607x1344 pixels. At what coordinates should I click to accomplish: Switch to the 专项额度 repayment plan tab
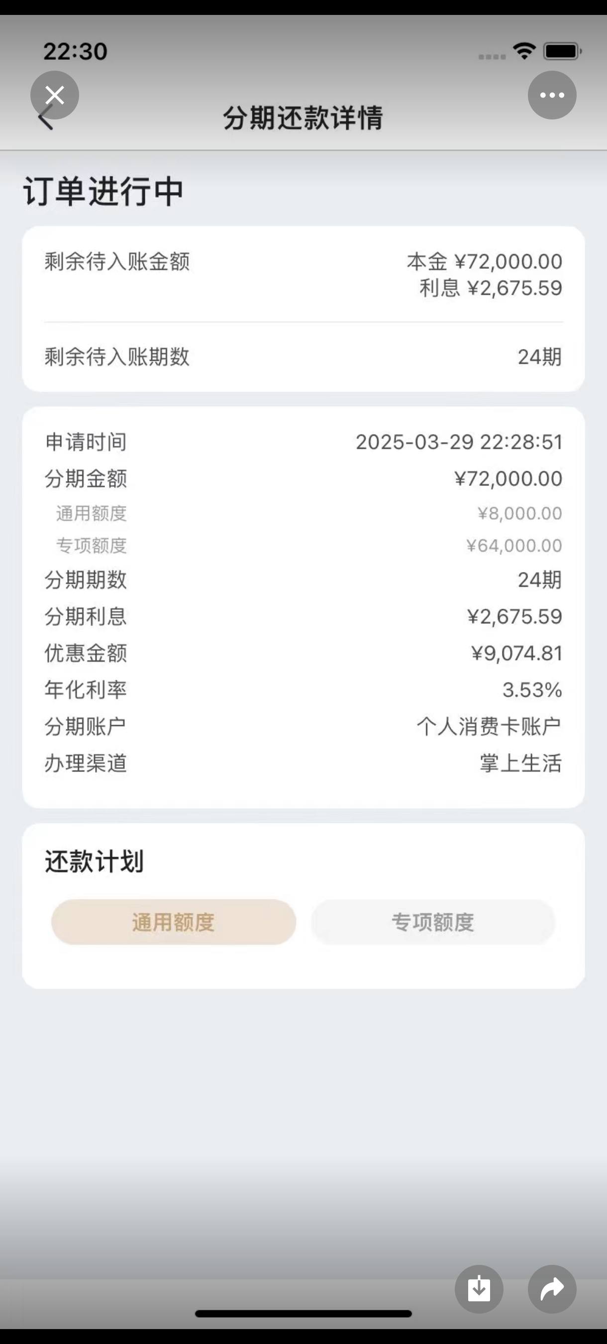433,922
